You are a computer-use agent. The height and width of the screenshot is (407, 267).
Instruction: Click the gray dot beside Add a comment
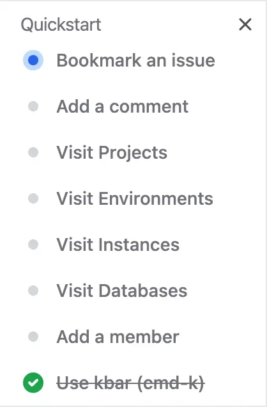pyautogui.click(x=33, y=106)
